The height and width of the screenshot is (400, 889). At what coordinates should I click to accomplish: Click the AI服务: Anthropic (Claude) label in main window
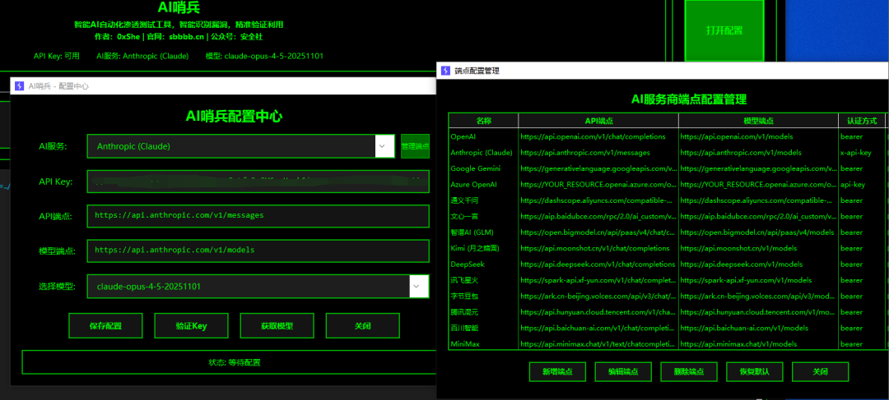click(x=142, y=56)
